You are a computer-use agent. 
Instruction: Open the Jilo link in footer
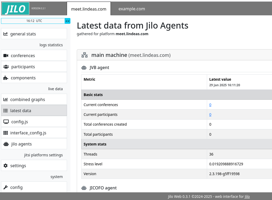[x=247, y=197]
